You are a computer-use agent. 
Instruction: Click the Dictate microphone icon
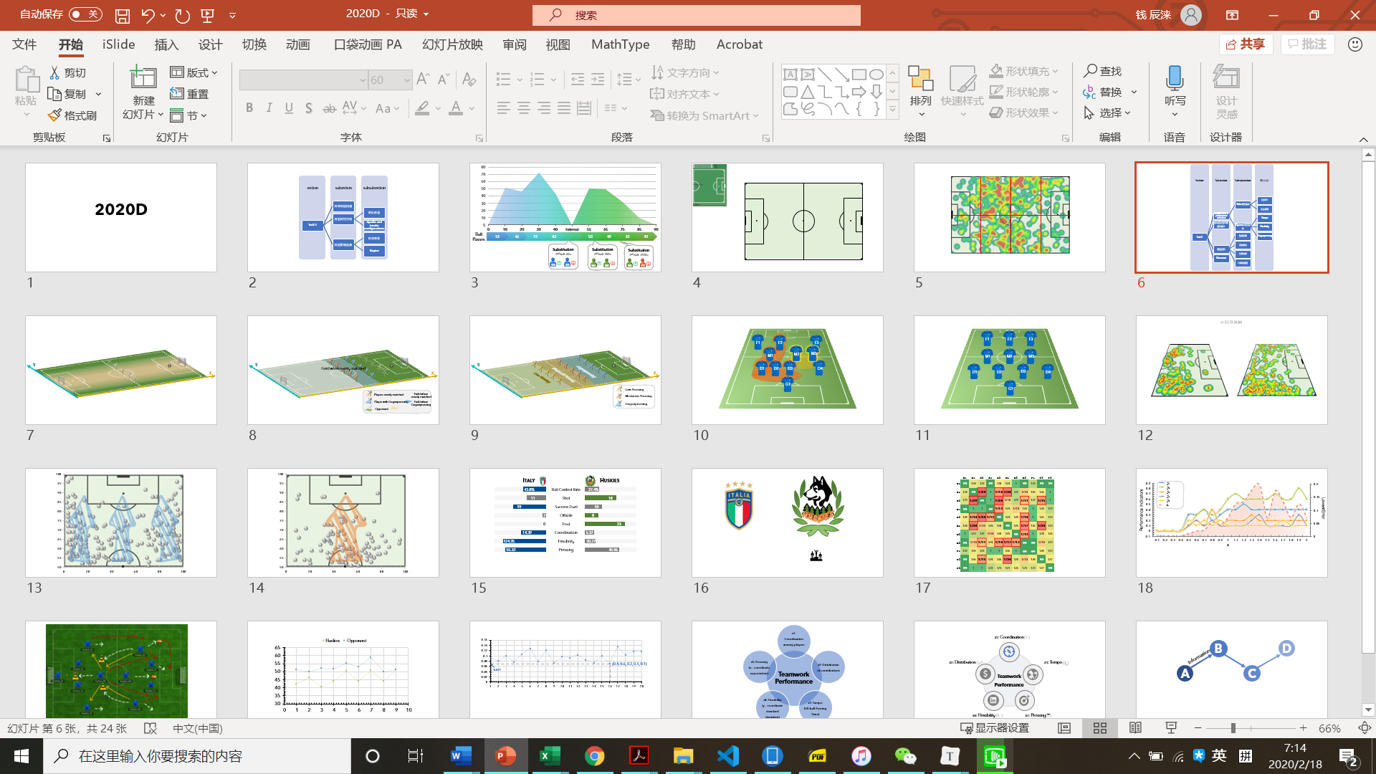[1175, 78]
